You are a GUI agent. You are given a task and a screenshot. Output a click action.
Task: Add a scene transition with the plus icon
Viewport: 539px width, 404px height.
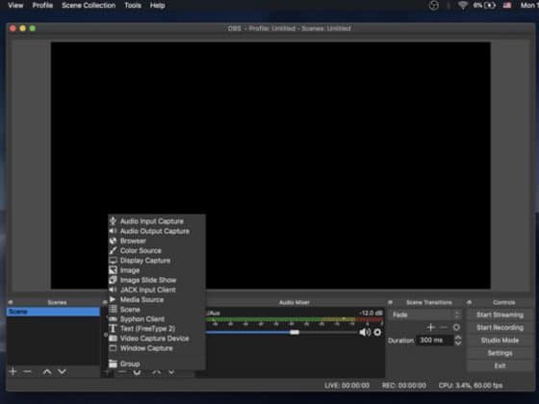pos(431,327)
